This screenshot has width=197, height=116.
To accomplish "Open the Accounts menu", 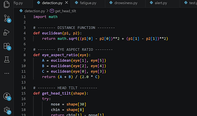I will (7, 97).
